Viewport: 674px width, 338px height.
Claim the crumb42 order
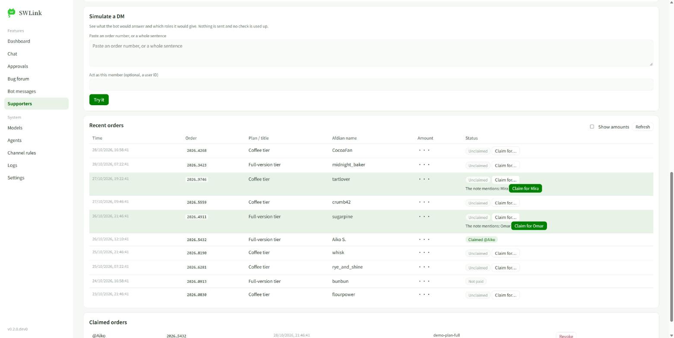[x=505, y=203]
